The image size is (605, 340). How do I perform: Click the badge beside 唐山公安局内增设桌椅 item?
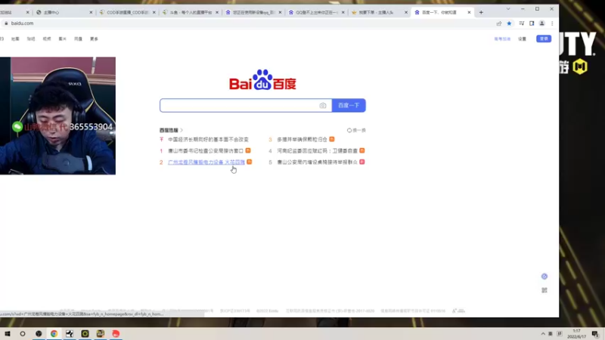pos(362,162)
